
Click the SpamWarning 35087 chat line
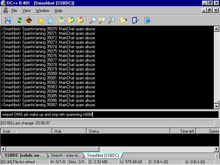(x=48, y=105)
